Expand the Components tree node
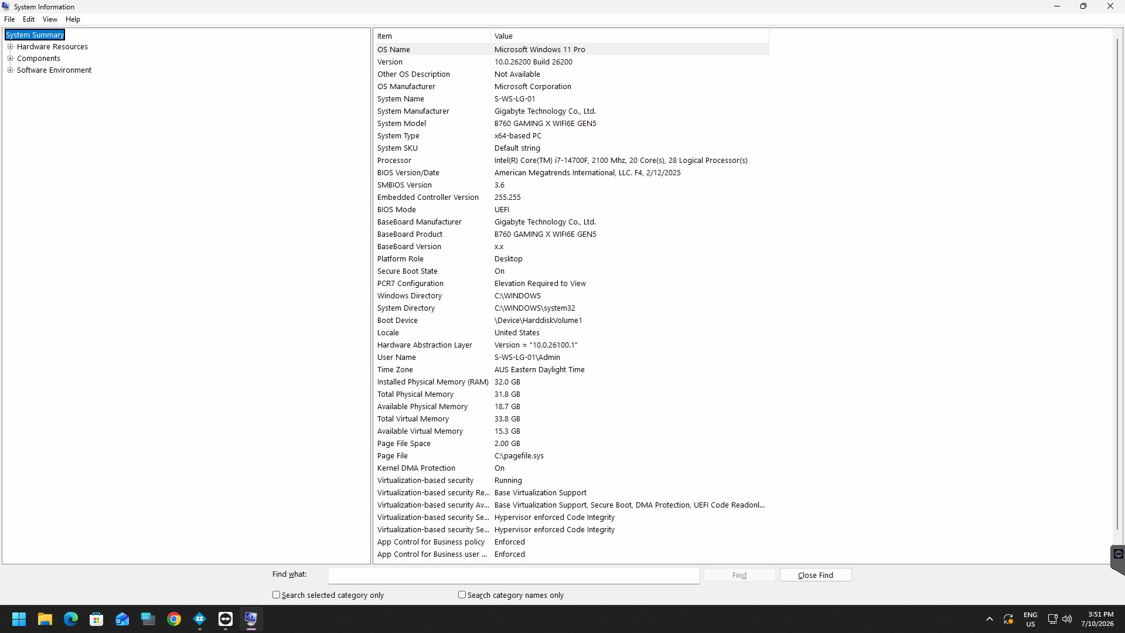This screenshot has width=1125, height=633. pyautogui.click(x=10, y=59)
